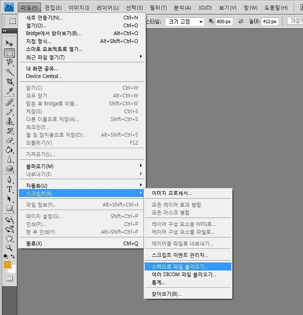Viewport: 303px width, 315px height.
Task: Select the Paint Bucket tool
Action: [x=9, y=150]
